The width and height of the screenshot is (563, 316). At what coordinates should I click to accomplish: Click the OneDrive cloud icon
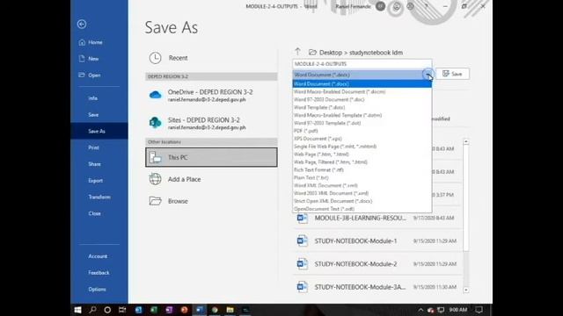click(155, 95)
